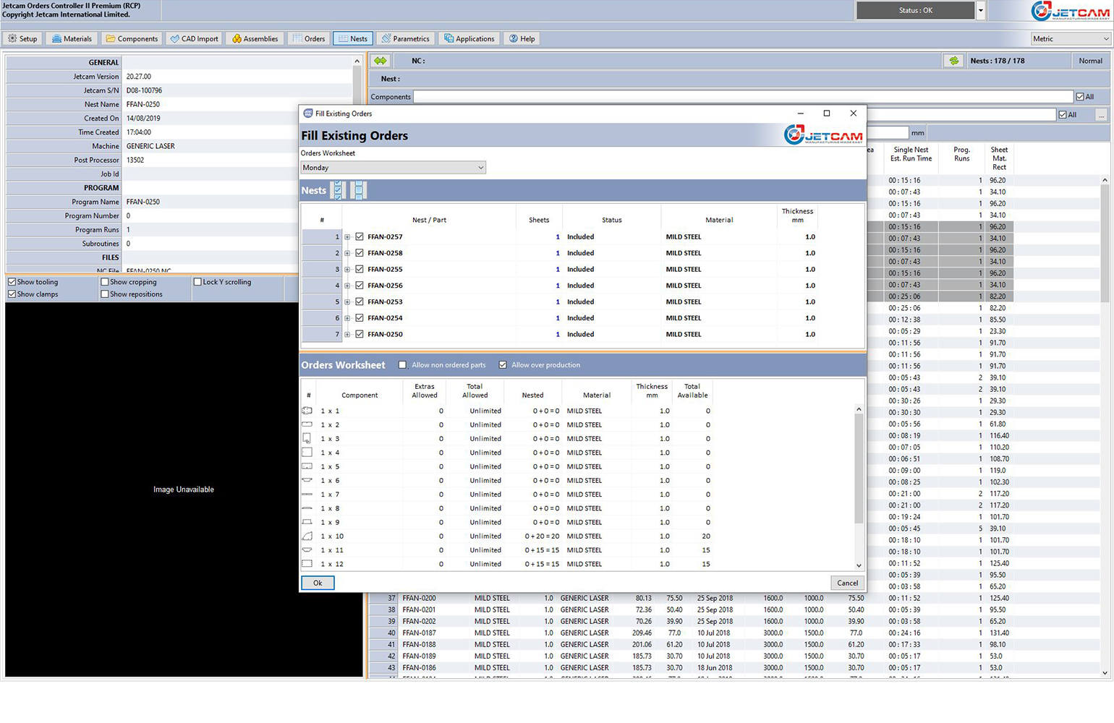Cancel the Fill Existing Orders dialog
Image resolution: width=1114 pixels, height=723 pixels.
(846, 583)
